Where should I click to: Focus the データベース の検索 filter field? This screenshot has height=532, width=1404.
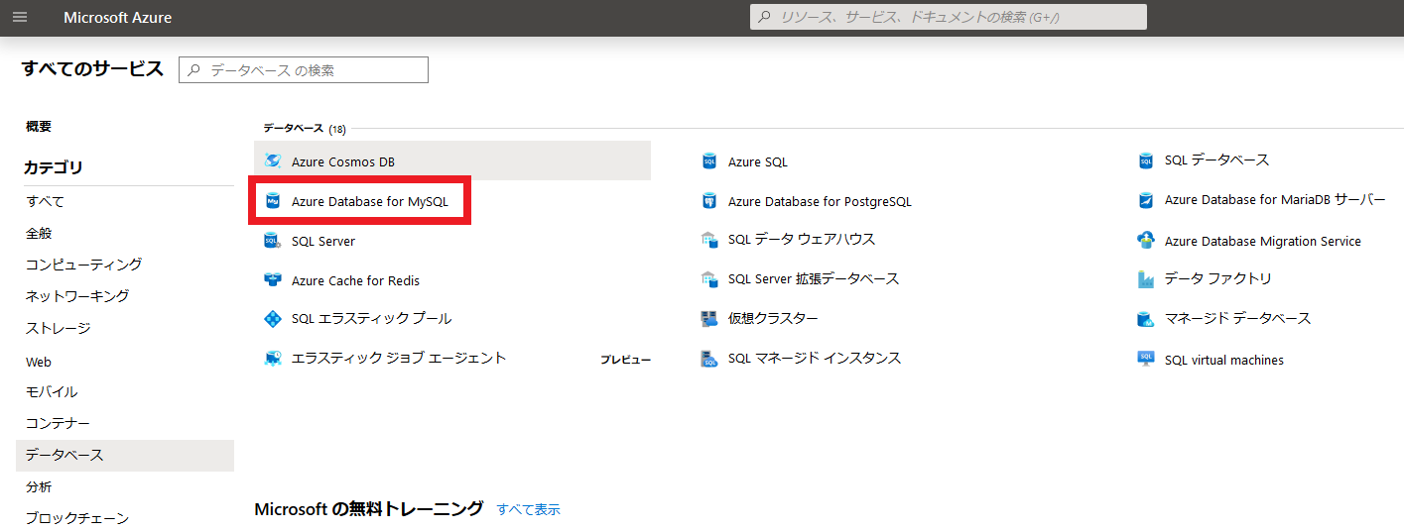pyautogui.click(x=304, y=70)
